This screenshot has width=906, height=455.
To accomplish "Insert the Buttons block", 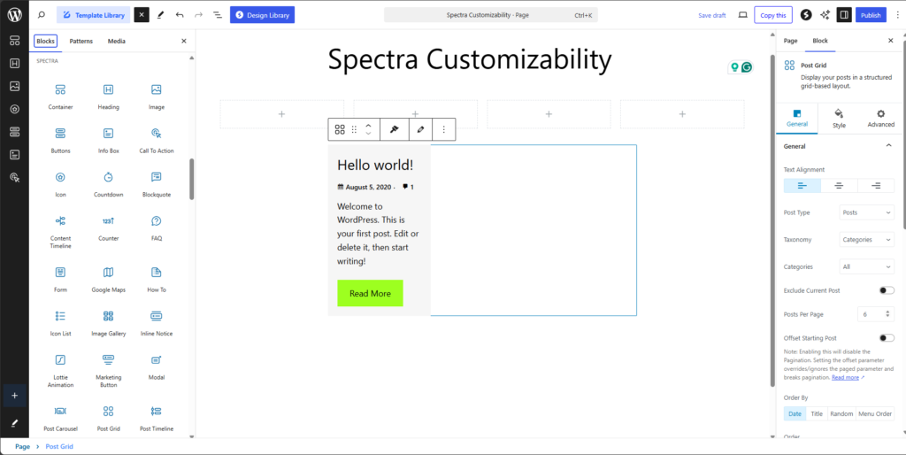I will 61,141.
